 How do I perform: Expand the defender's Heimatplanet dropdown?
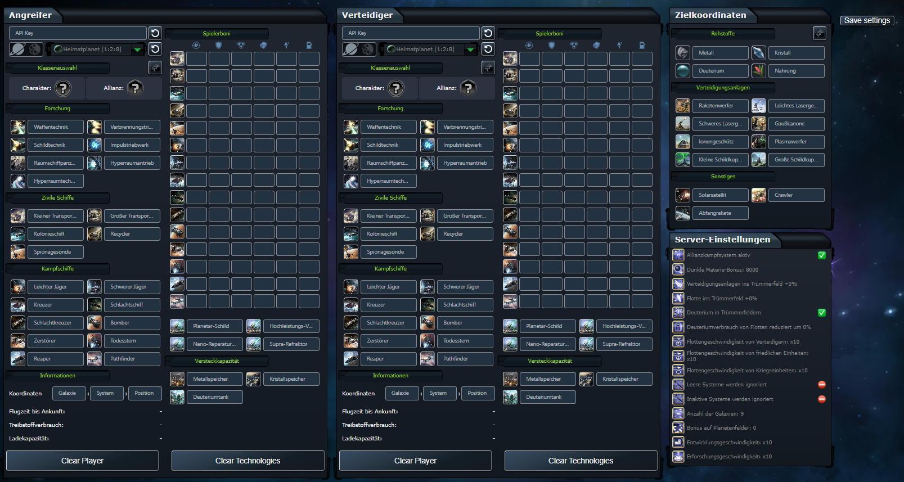click(470, 49)
